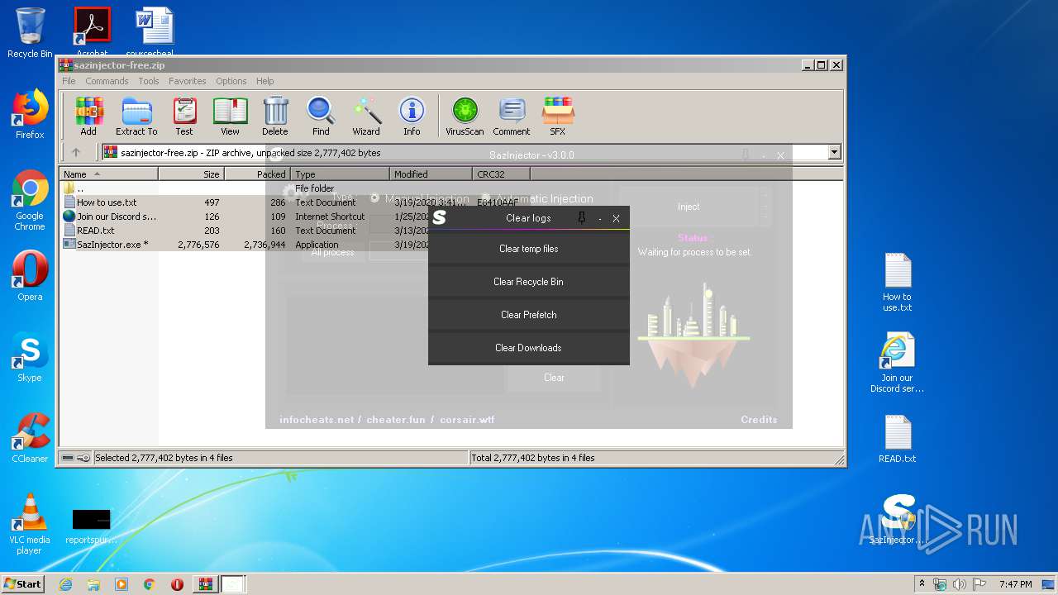Sort the file list by Size column
Image resolution: width=1058 pixels, height=595 pixels.
click(191, 174)
